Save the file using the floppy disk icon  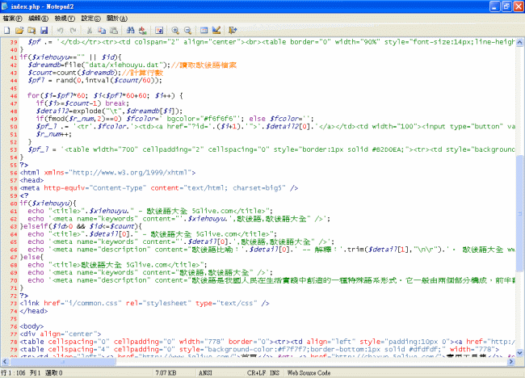[44, 30]
